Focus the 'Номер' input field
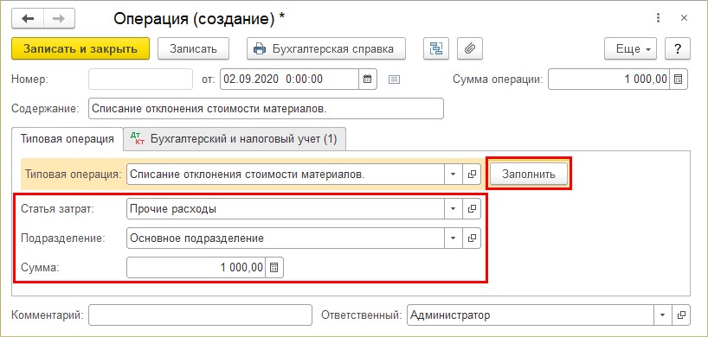This screenshot has width=708, height=337. tap(141, 79)
